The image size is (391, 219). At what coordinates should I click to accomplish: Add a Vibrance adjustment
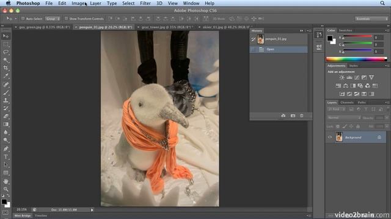[371, 77]
